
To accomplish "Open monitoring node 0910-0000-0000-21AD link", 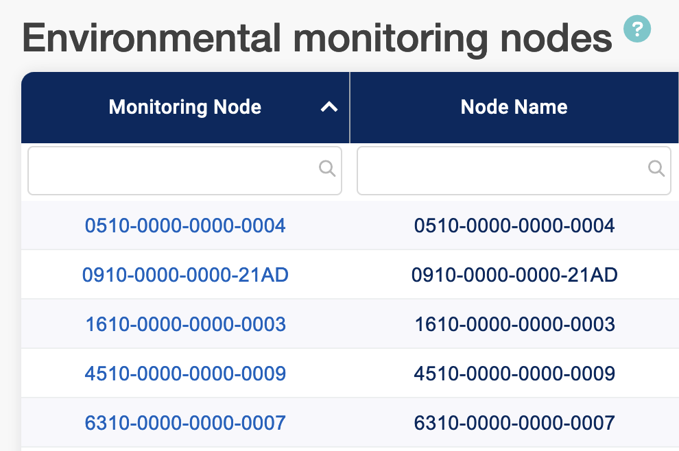I will [185, 275].
